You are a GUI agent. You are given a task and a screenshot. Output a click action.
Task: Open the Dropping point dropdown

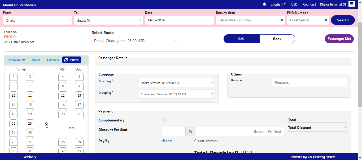[177, 94]
